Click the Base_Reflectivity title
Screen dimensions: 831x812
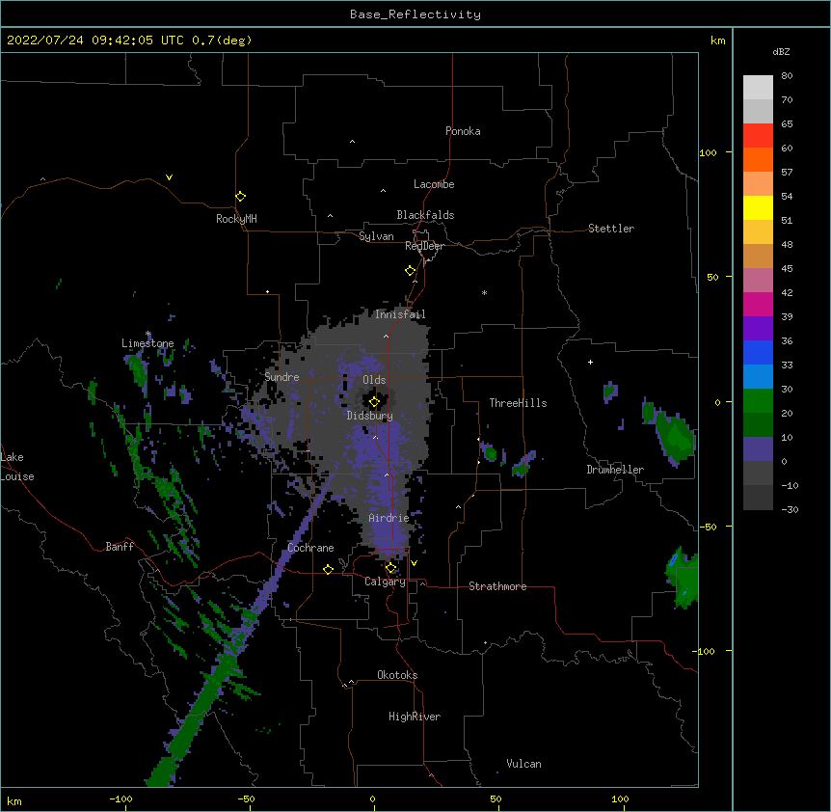[x=415, y=14]
